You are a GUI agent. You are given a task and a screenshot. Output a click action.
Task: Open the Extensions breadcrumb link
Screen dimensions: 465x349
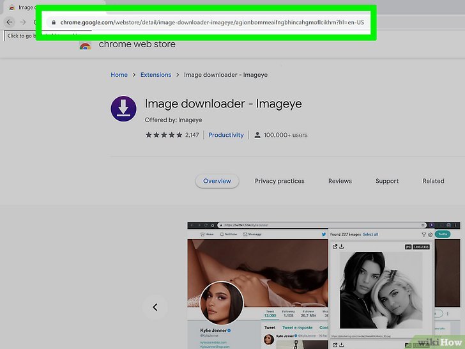tap(156, 75)
